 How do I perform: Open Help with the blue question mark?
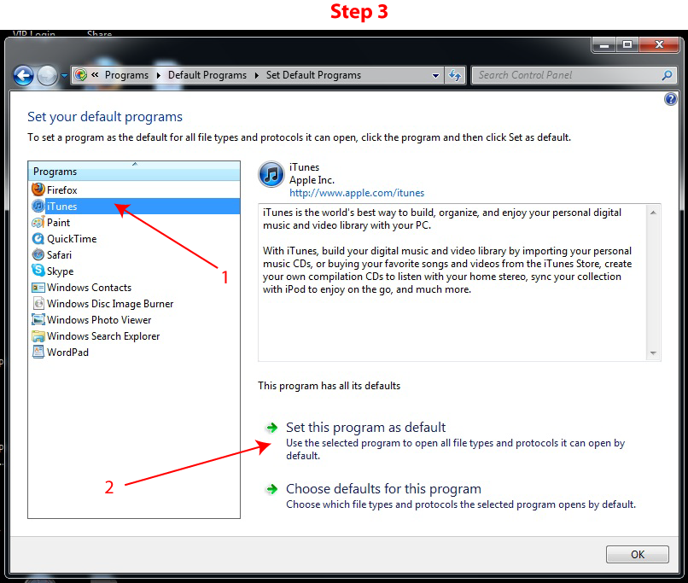[x=670, y=99]
